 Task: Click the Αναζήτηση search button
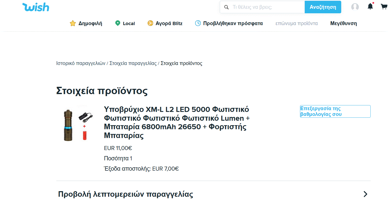point(323,7)
